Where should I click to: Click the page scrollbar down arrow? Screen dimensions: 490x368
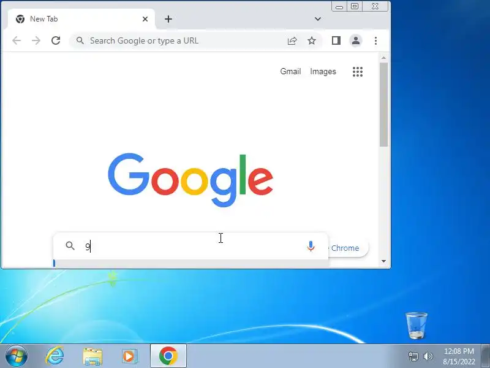tap(384, 261)
